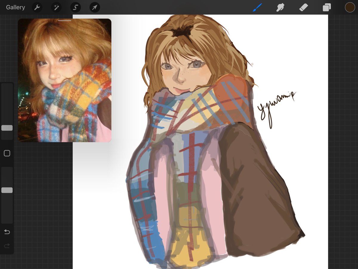This screenshot has width=358, height=269.
Task: Undo the last stroke
Action: pos(7,232)
